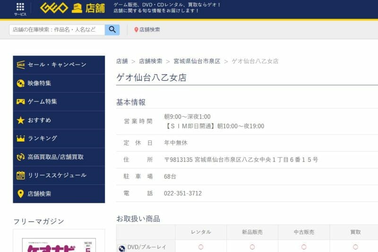Click the レンタル column header
Screen dimensions: 378x252
(201, 232)
